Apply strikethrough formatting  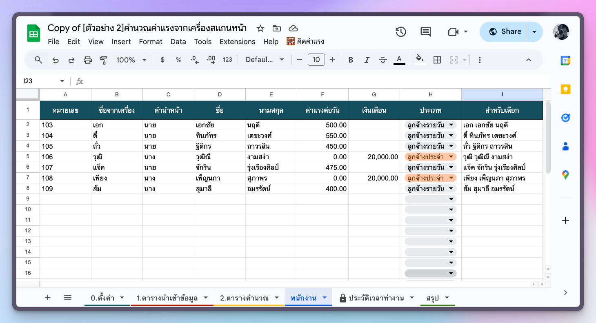click(383, 60)
